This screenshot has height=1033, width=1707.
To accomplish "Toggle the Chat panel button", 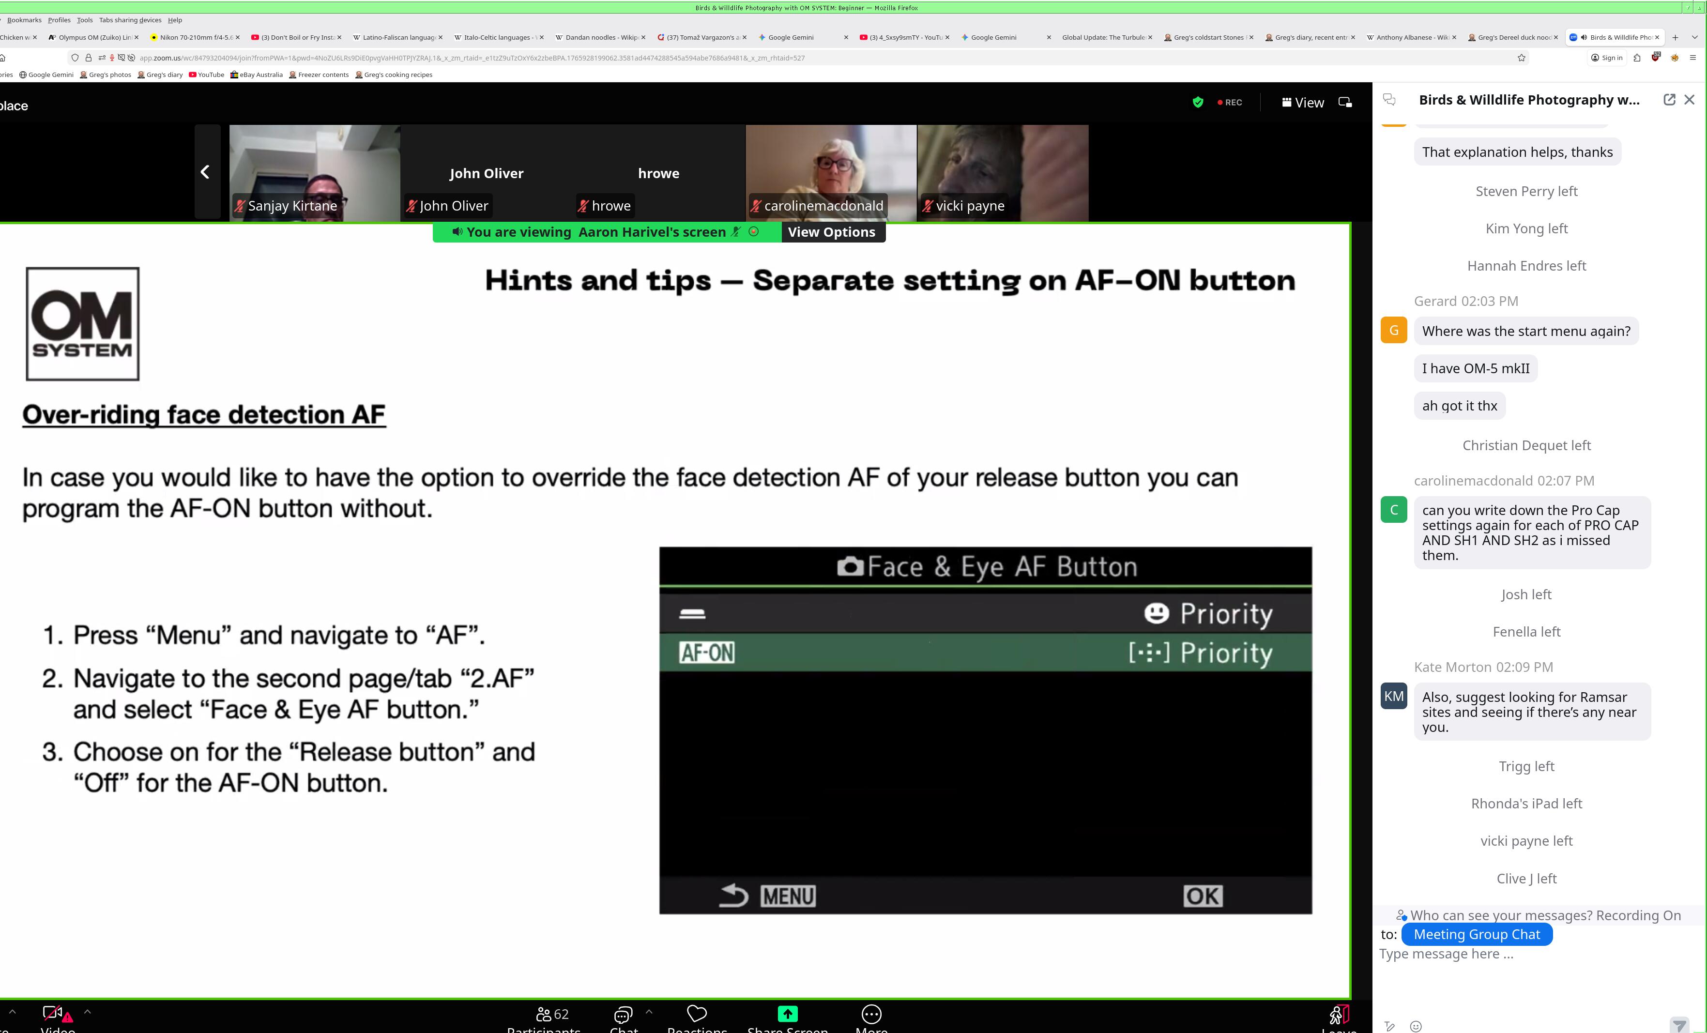I will pos(623,1015).
